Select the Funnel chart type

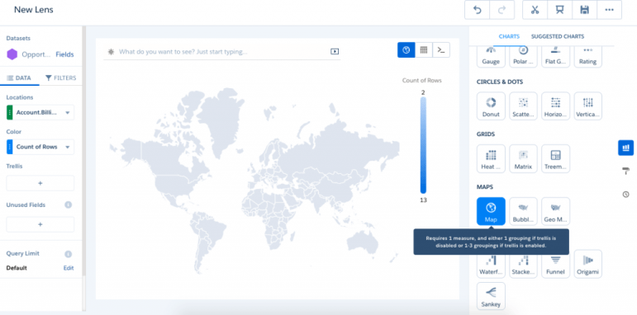coord(555,266)
